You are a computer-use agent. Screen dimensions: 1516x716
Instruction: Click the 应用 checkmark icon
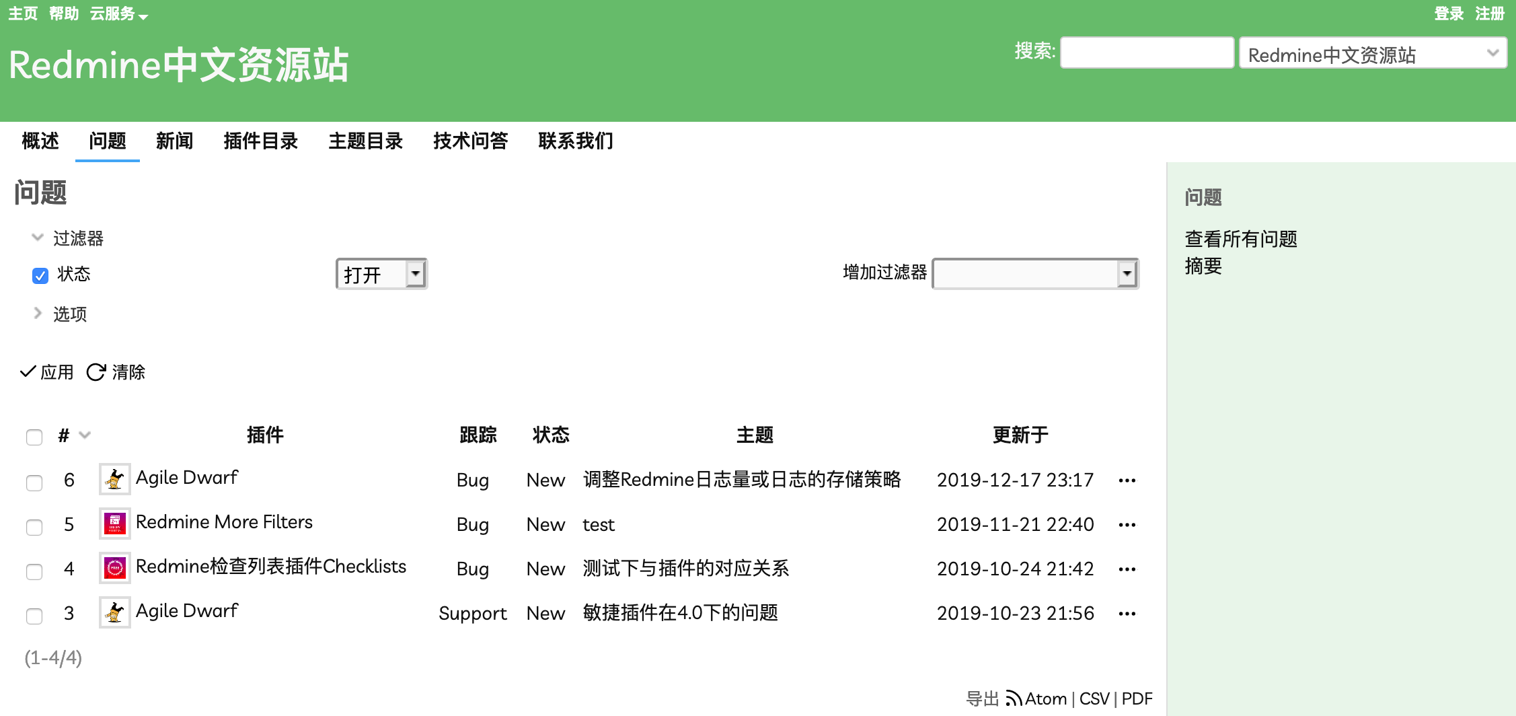click(28, 371)
